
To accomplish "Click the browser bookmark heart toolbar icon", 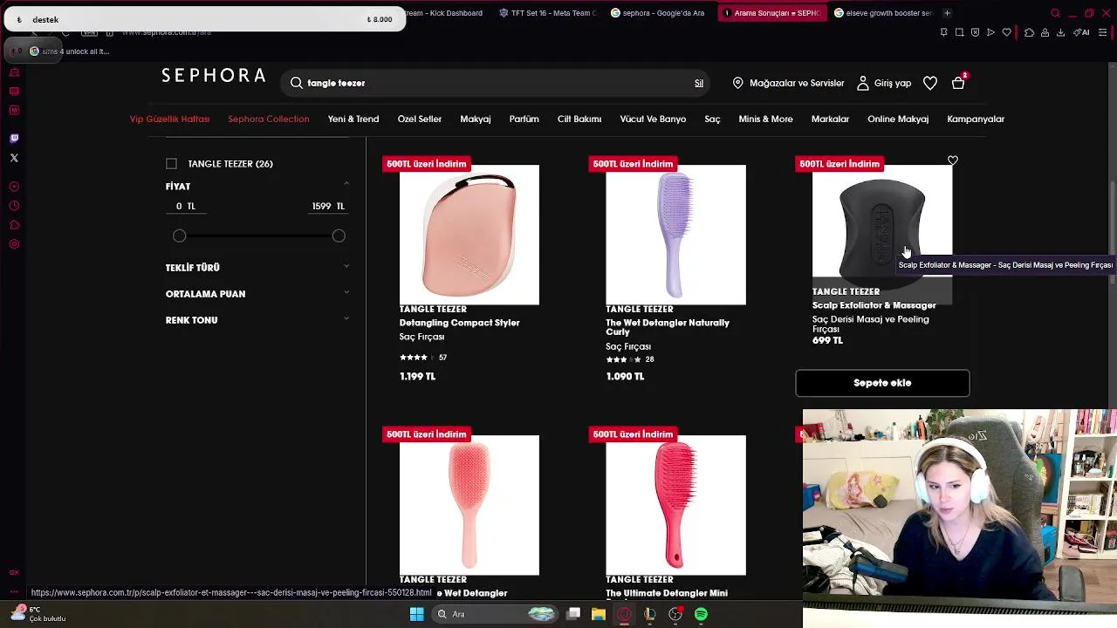I will (1006, 32).
